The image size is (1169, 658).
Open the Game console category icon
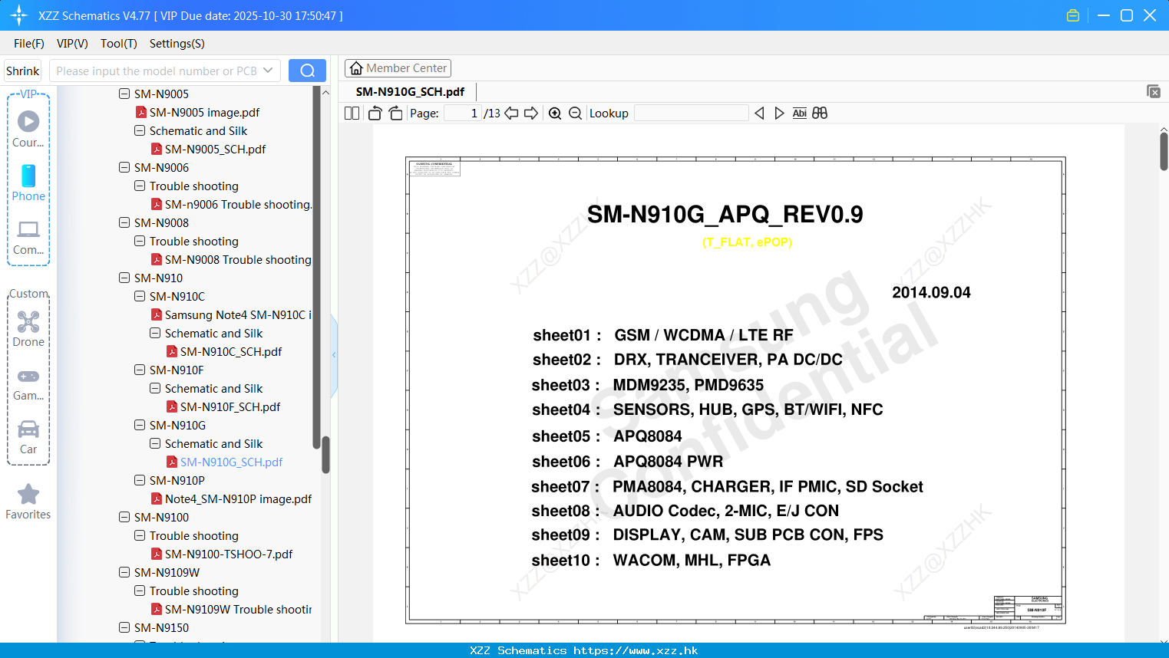coord(28,376)
